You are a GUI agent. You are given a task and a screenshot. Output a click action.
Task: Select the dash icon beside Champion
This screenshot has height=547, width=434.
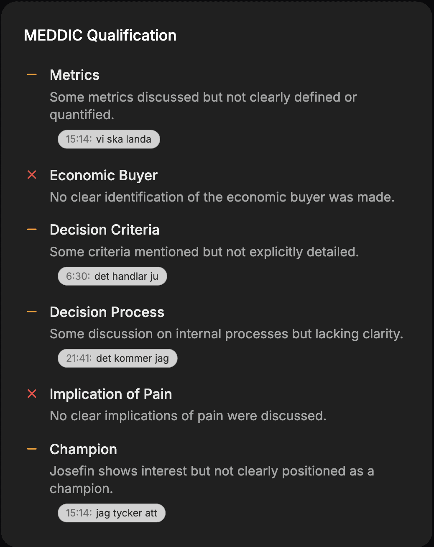[32, 448]
